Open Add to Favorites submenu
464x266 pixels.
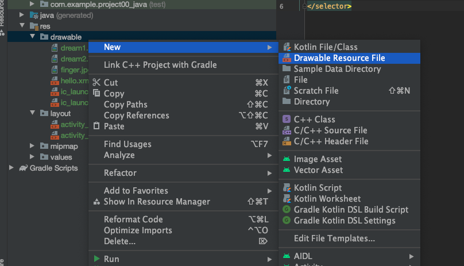point(183,191)
